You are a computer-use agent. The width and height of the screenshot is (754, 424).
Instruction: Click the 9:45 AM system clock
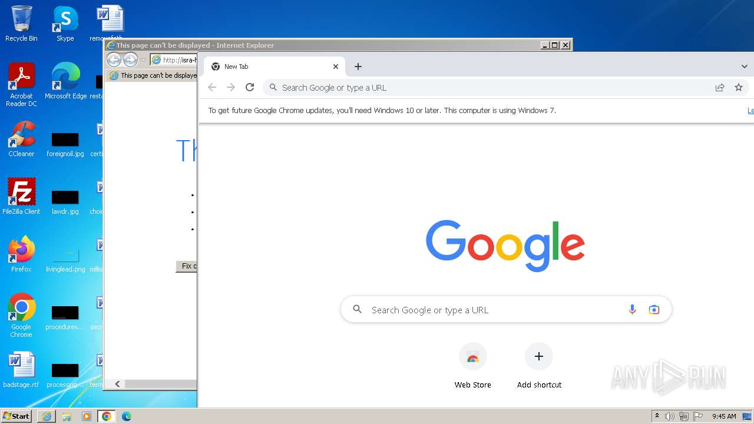coord(724,416)
